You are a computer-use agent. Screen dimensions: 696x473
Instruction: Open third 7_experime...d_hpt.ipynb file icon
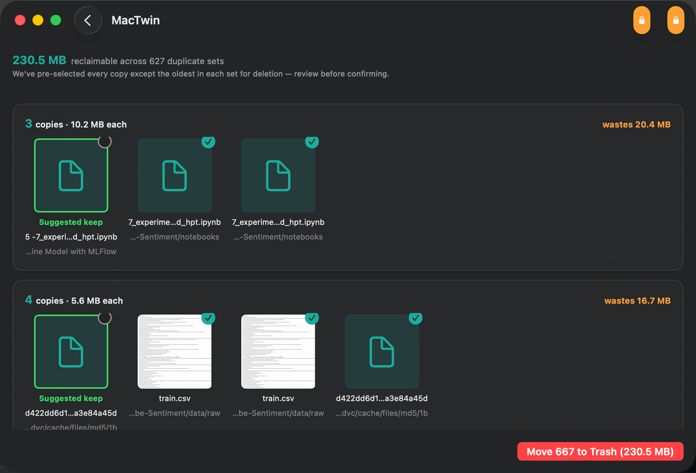pyautogui.click(x=278, y=175)
